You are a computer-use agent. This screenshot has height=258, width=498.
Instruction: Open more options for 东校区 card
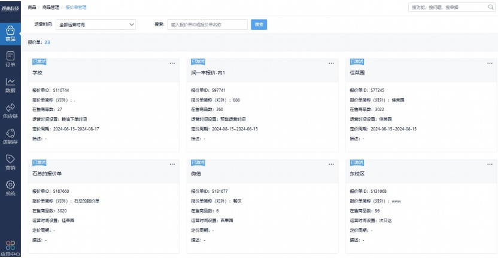(490, 164)
